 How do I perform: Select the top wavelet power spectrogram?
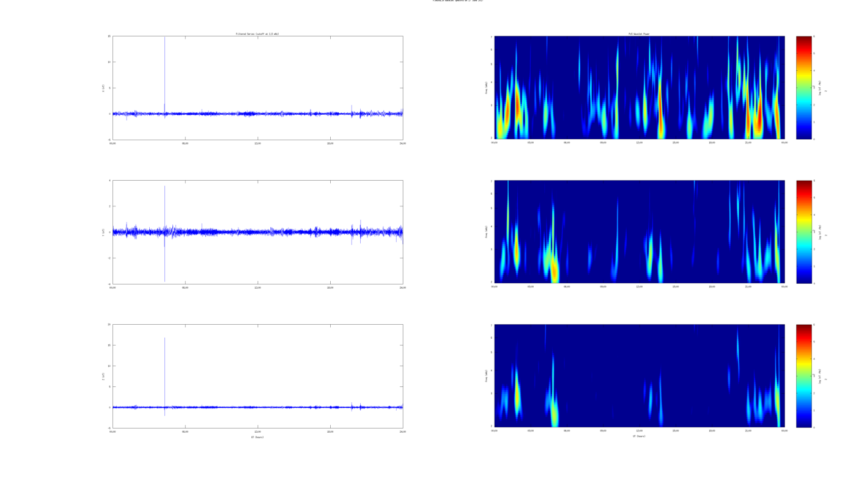[x=639, y=88]
